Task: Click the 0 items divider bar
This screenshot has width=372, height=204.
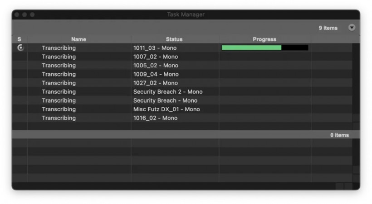Action: pos(186,135)
